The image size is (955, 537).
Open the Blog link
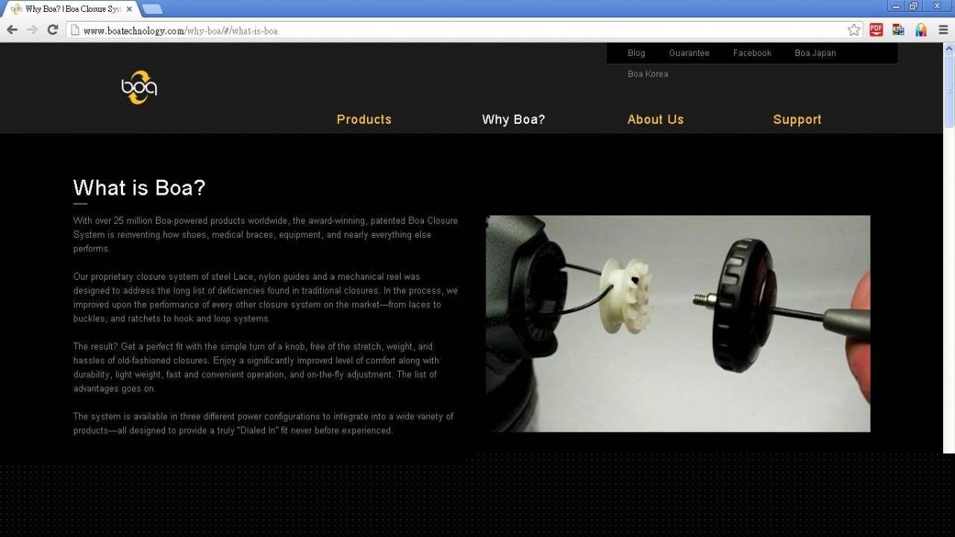pyautogui.click(x=636, y=53)
